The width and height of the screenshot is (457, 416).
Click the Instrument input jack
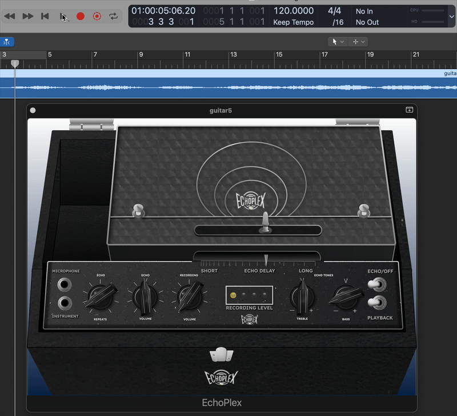(x=65, y=303)
